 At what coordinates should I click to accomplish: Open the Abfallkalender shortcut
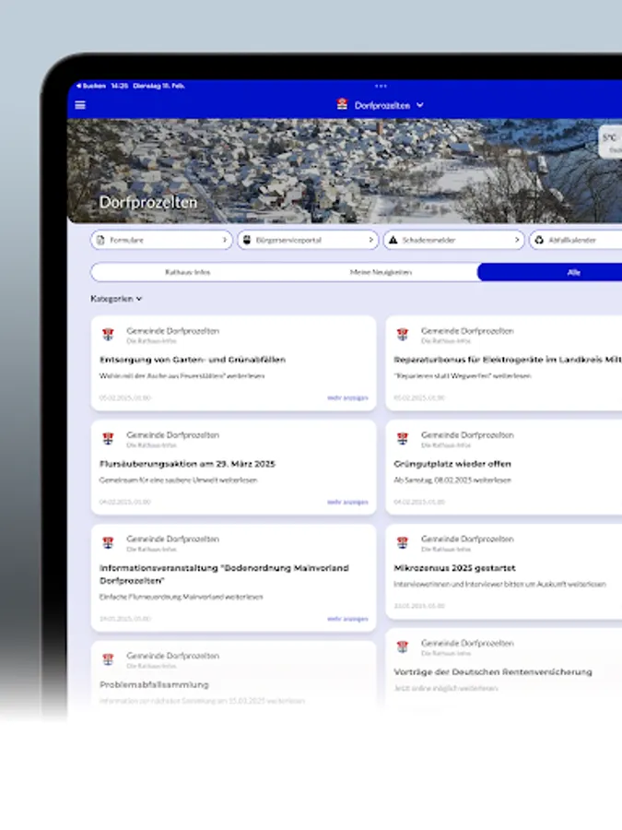click(575, 240)
